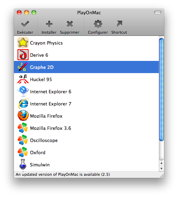Click the Supprimer X icon

pyautogui.click(x=70, y=24)
